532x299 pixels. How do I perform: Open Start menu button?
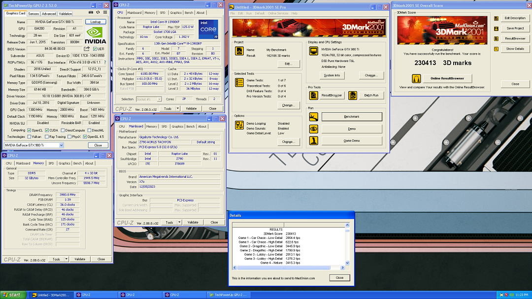point(13,295)
